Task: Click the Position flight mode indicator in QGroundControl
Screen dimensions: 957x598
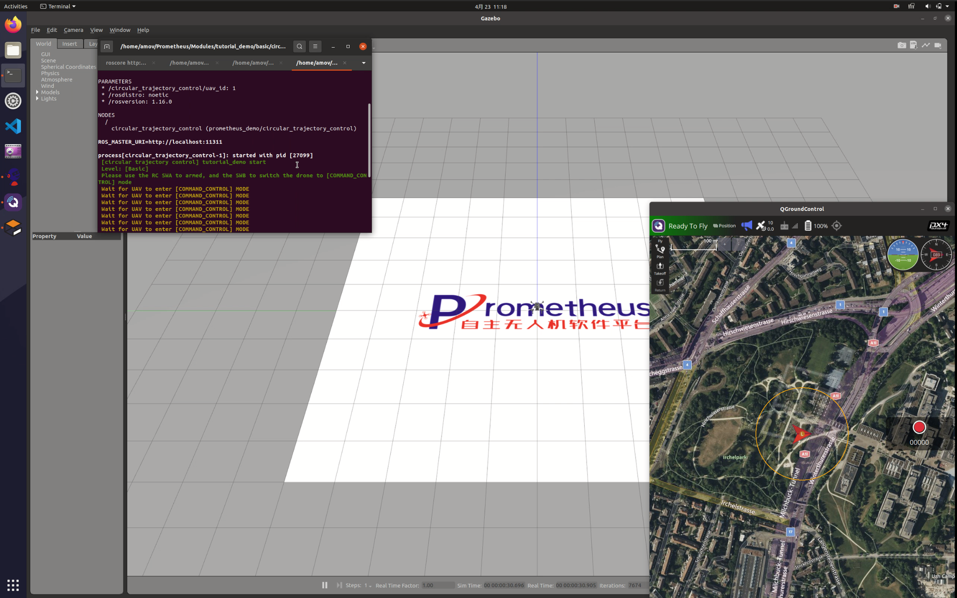Action: click(724, 226)
